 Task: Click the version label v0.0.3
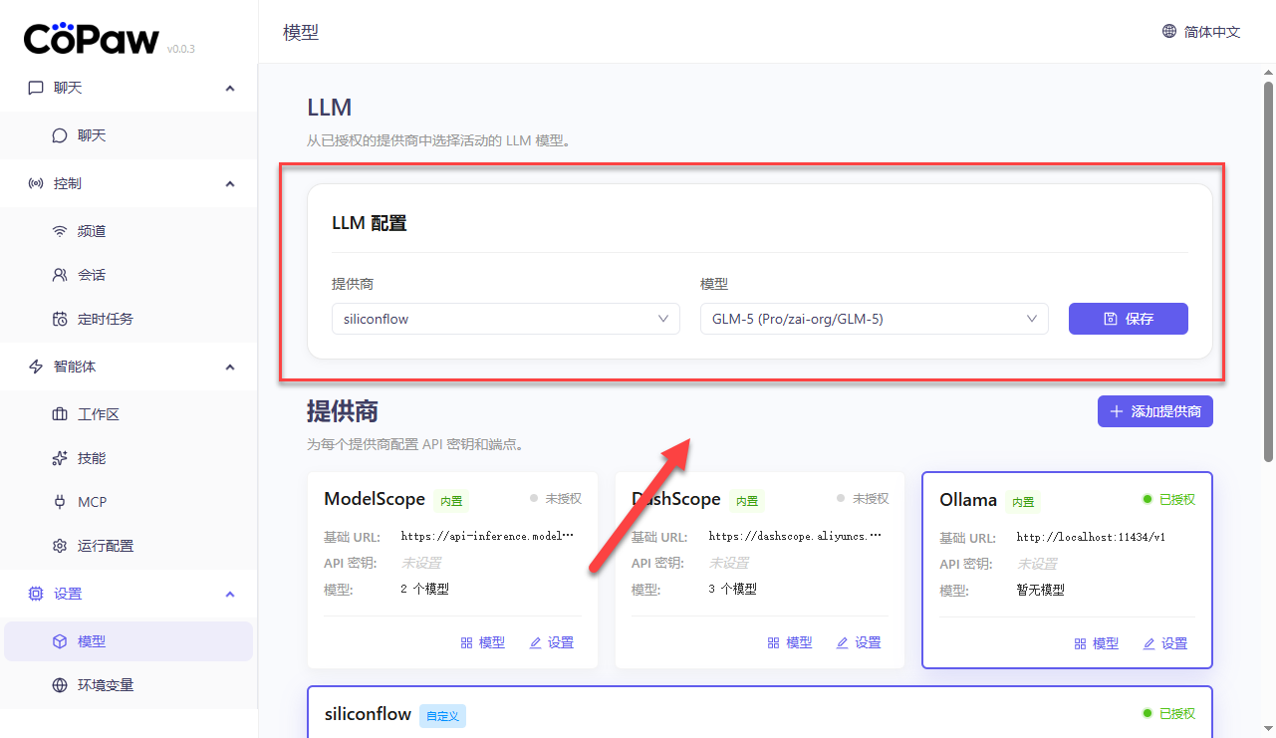(x=181, y=48)
